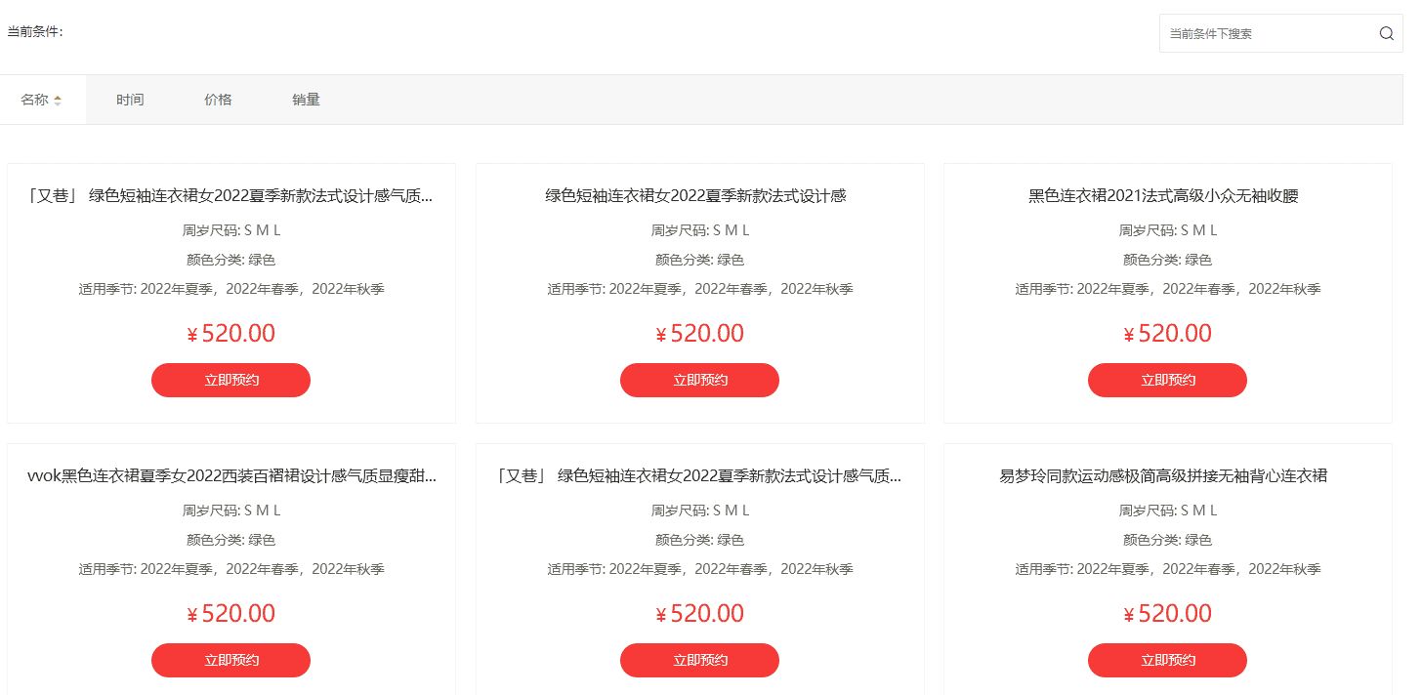Screen dimensions: 1422x695
Task: Click 立即预约 for first 「又巷」 green dress
Action: (x=230, y=380)
